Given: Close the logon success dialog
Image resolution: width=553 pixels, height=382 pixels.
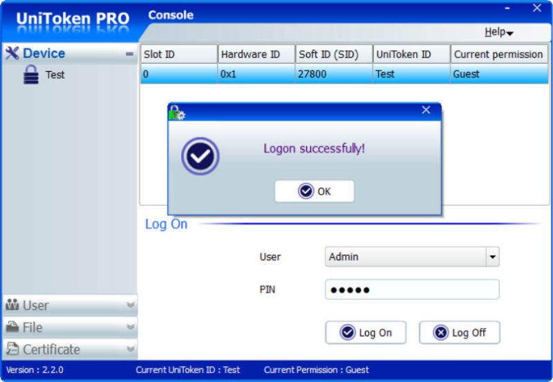Looking at the screenshot, I should click(x=426, y=110).
